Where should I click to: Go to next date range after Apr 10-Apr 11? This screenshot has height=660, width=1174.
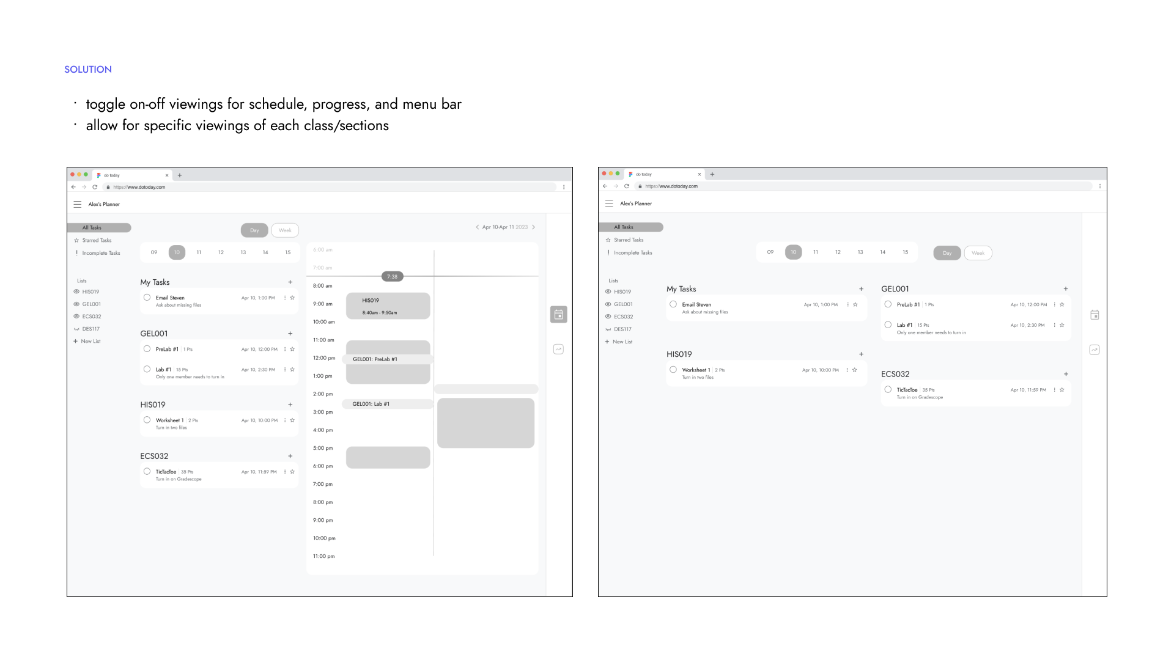click(533, 227)
